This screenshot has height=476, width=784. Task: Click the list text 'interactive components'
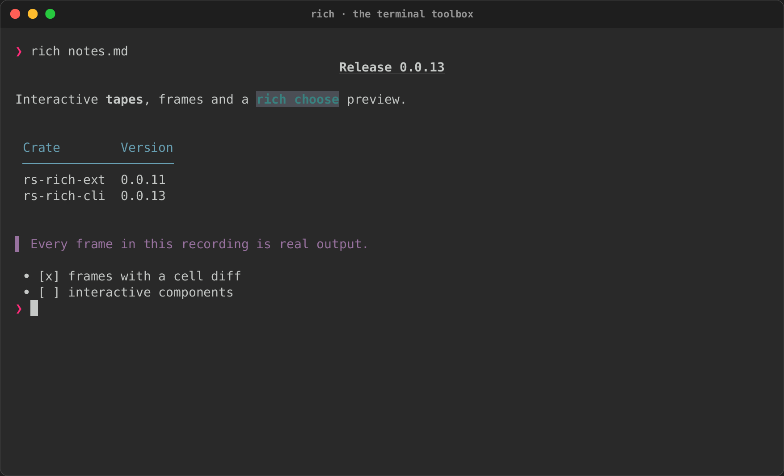pos(151,292)
